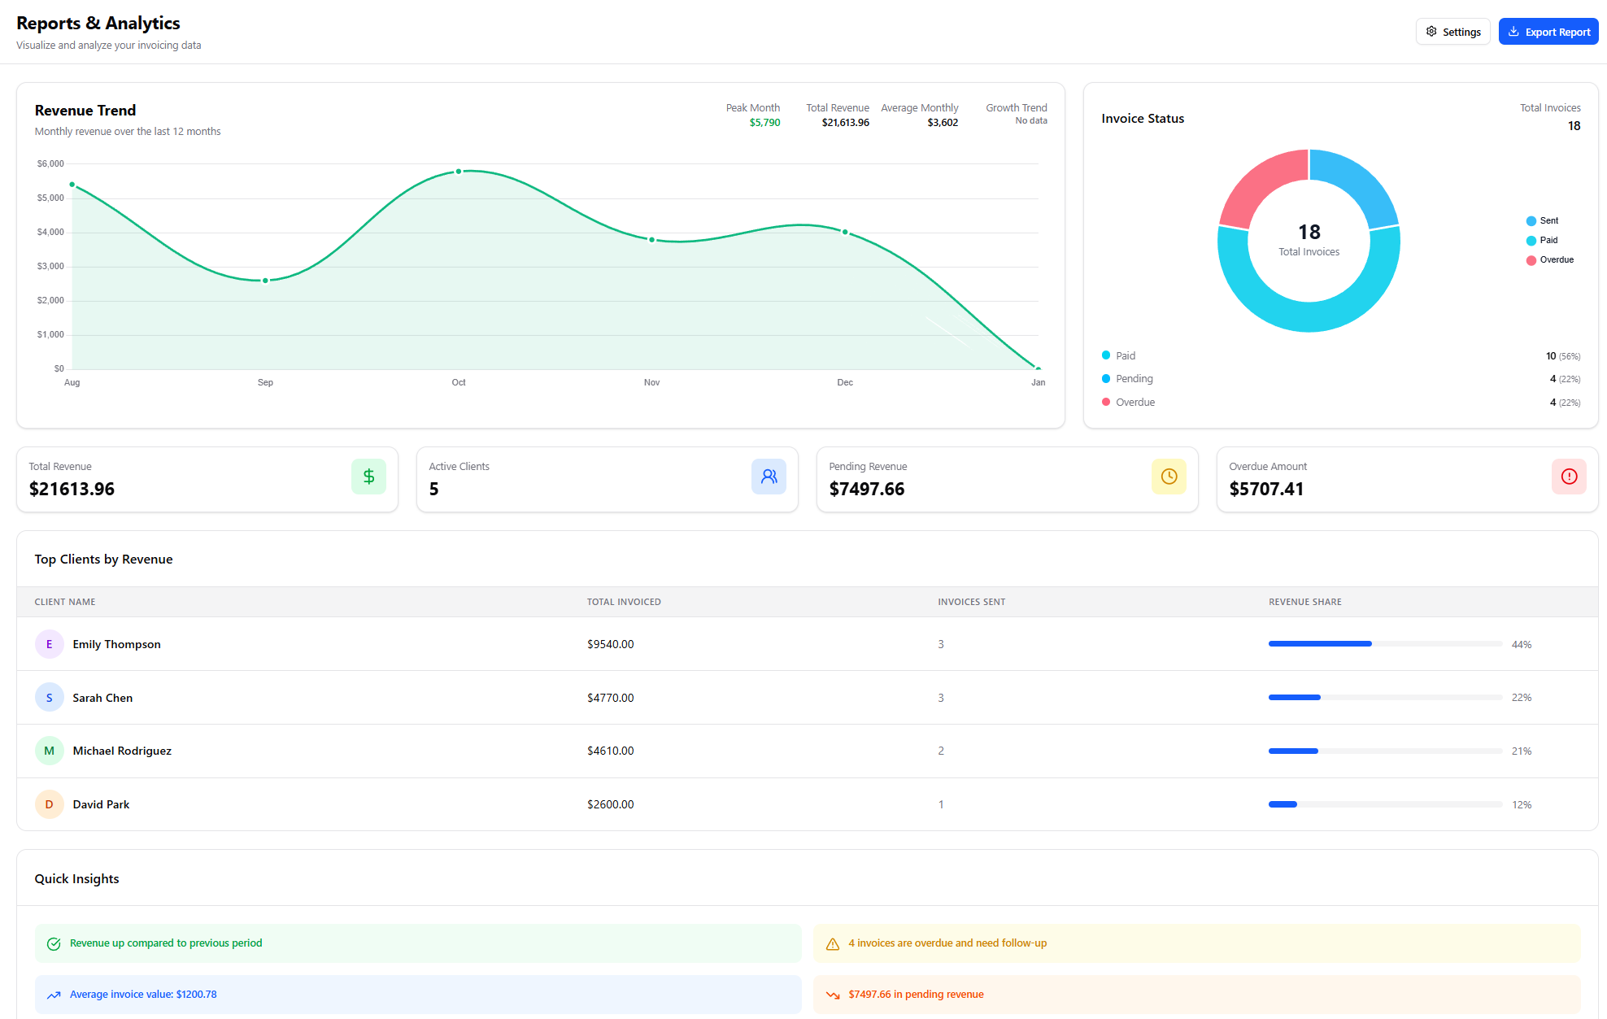Click the users icon on Active Clients card
1607x1019 pixels.
coord(769,477)
